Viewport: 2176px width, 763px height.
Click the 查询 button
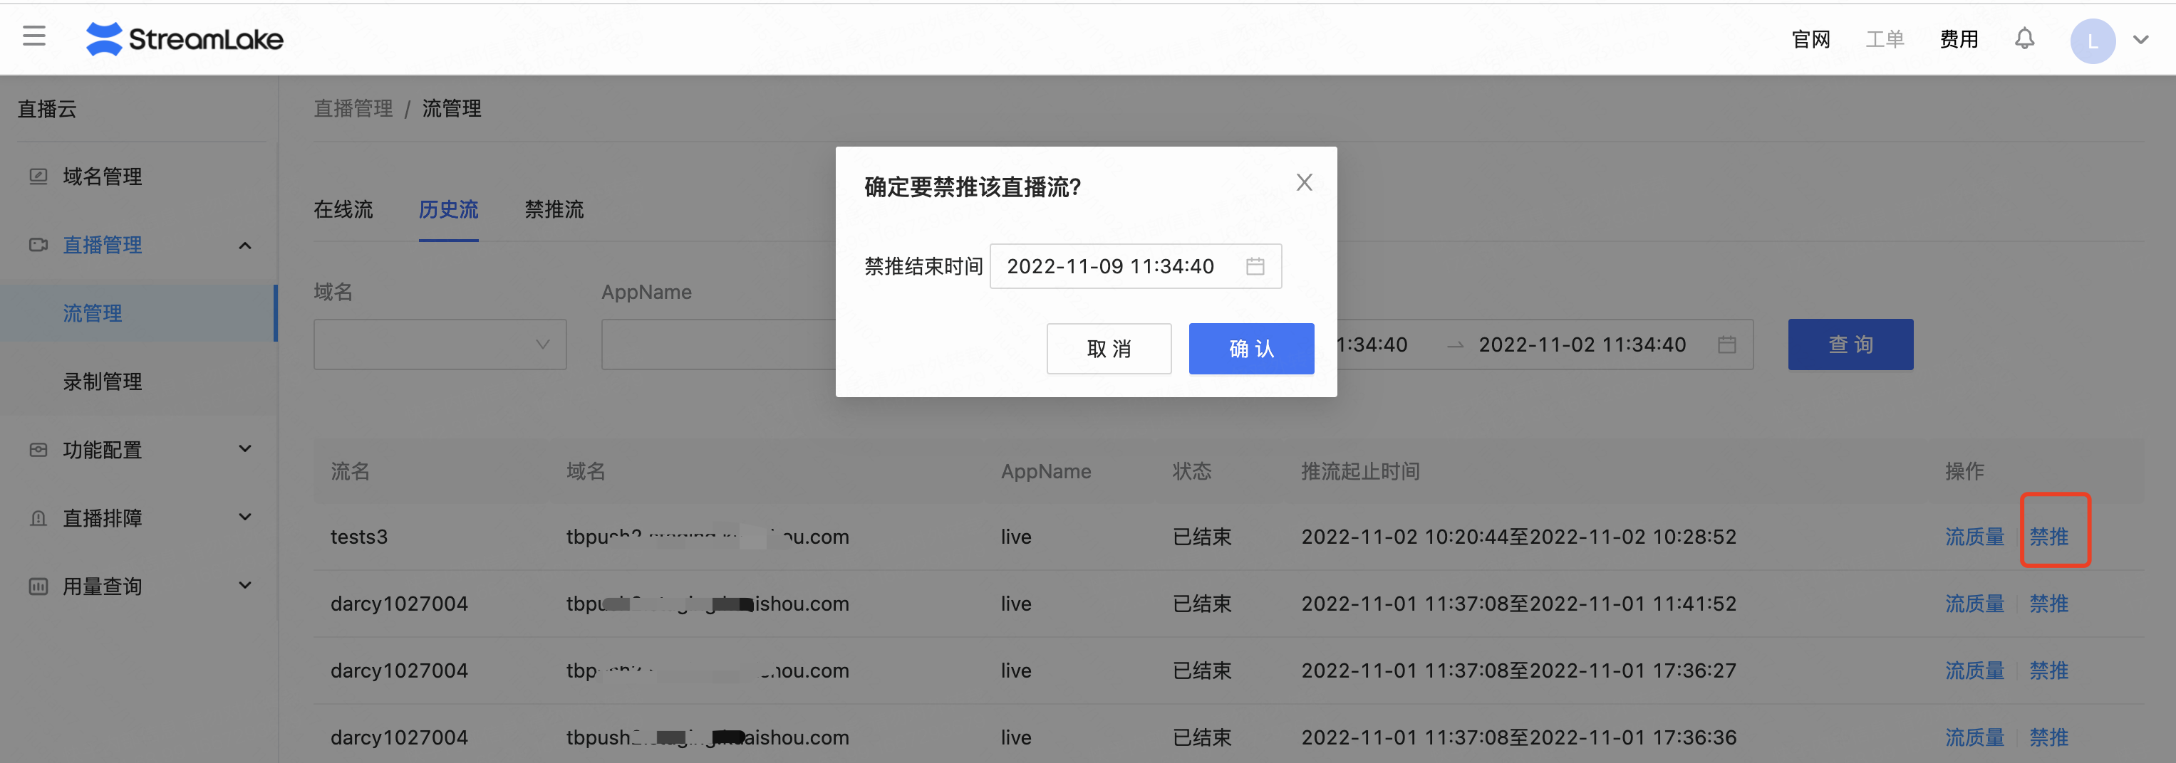[x=1850, y=344]
